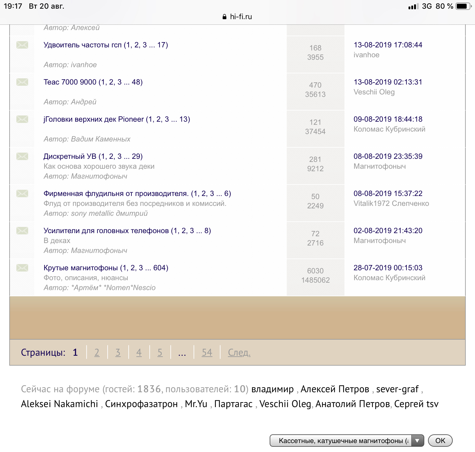Click envelope icon beside Головки верхних дек Pioneer

pos(22,119)
